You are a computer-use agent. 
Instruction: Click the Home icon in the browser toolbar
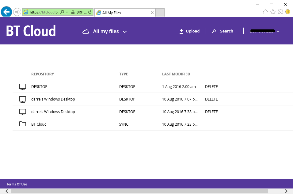click(x=265, y=11)
